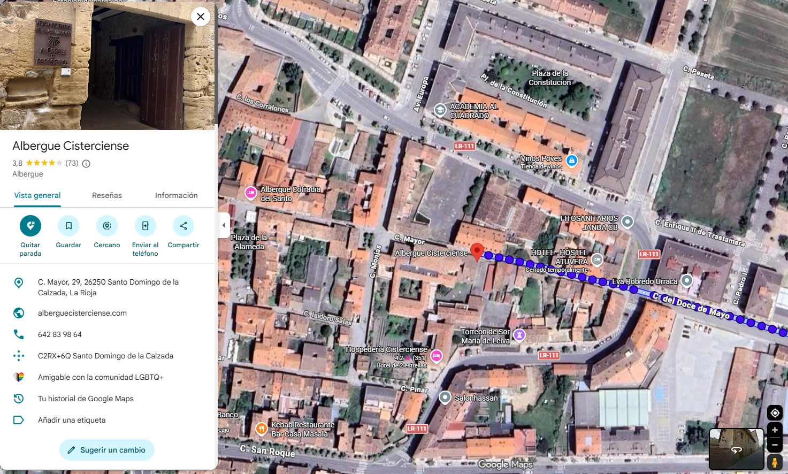Viewport: 788px width, 474px height.
Task: Click the Plaza de la Constitución label
Action: point(549,78)
